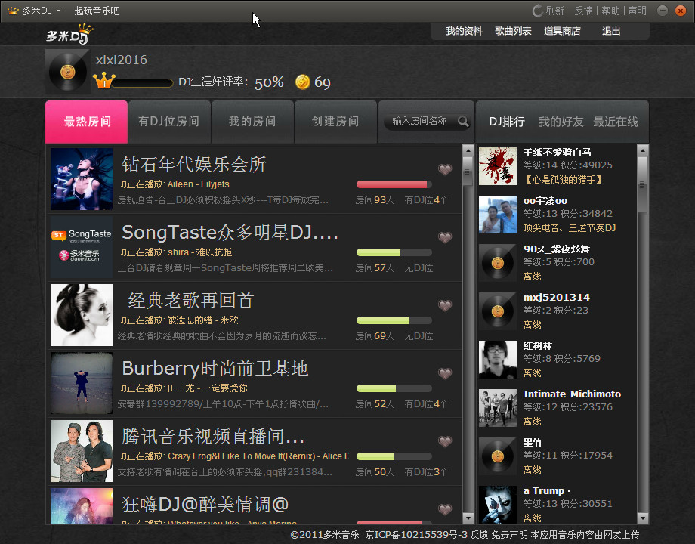Click DJ ranking scrollbar down arrow
This screenshot has height=544, width=695.
[642, 518]
